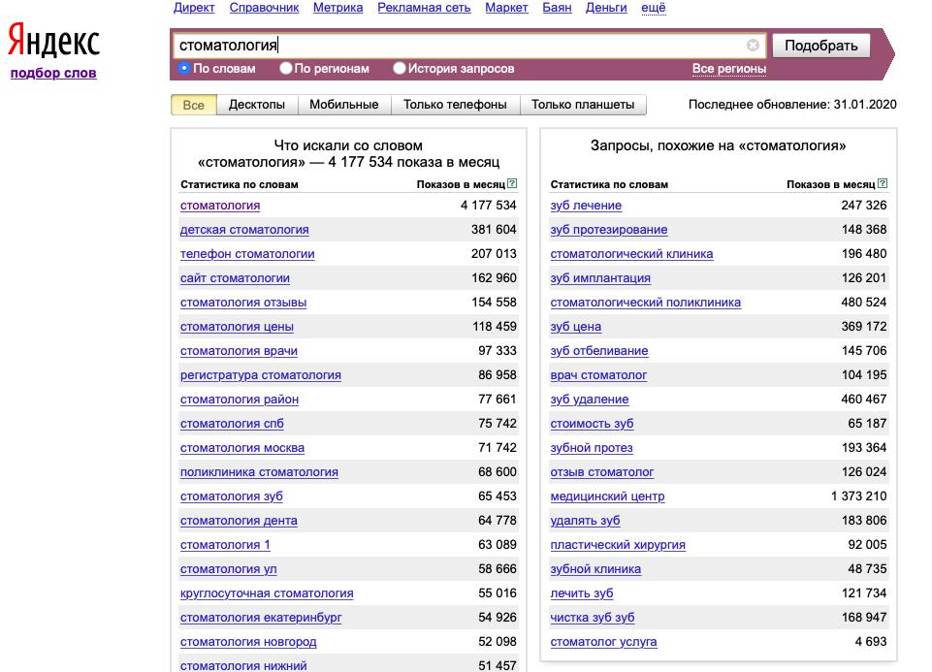The image size is (932, 672).
Task: Open 'Маркет' in the top menu
Action: (x=506, y=8)
